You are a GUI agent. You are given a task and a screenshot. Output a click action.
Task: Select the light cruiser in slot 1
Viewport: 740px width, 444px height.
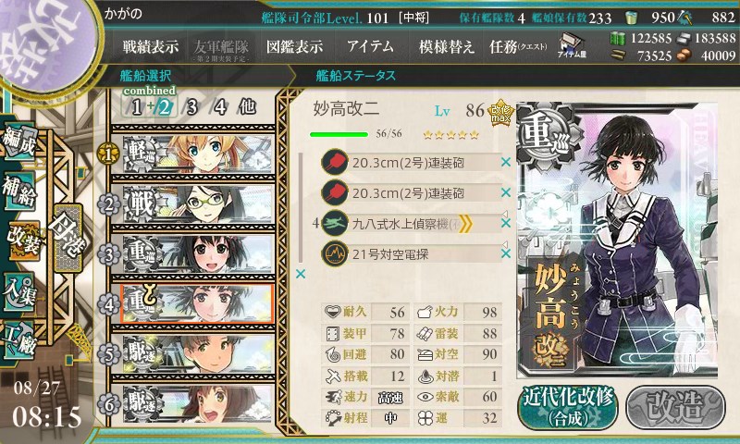coord(198,154)
